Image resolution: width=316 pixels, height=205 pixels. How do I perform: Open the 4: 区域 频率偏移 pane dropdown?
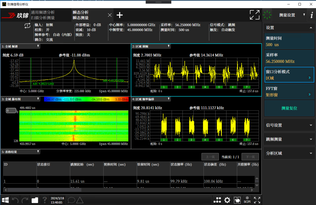point(169,99)
